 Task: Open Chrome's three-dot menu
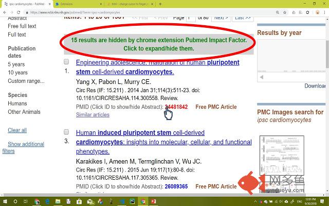(325, 12)
